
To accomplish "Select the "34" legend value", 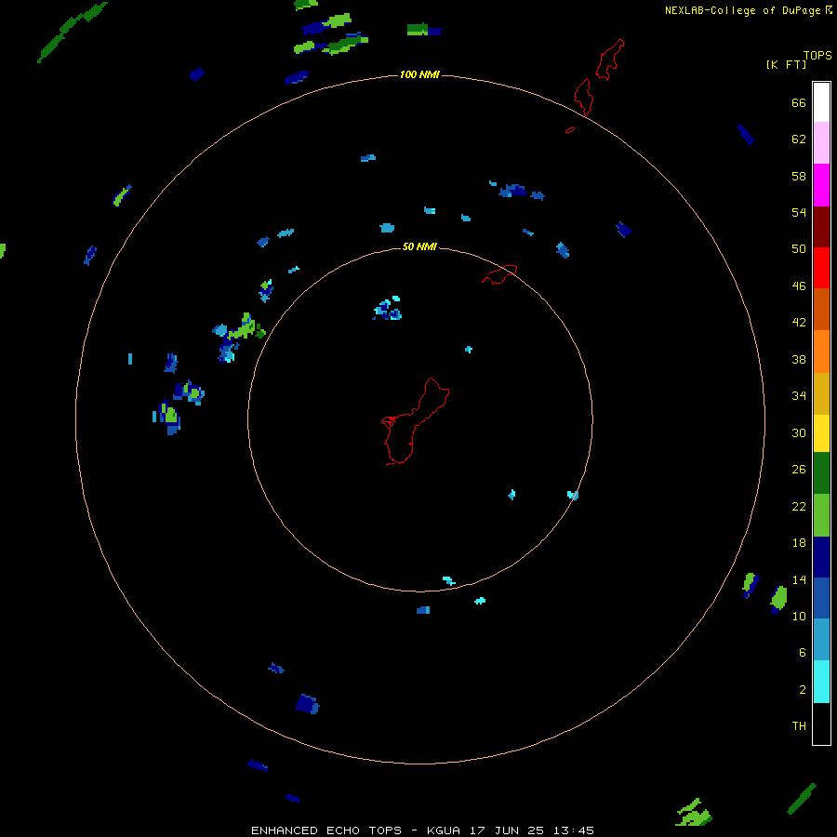I will (x=799, y=396).
